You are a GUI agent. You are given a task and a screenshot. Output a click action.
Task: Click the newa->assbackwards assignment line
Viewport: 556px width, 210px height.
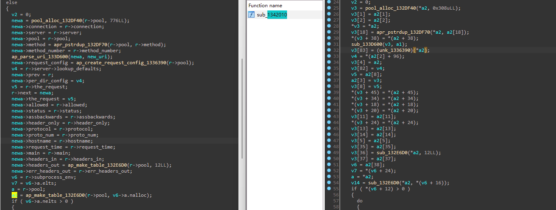pyautogui.click(x=63, y=117)
